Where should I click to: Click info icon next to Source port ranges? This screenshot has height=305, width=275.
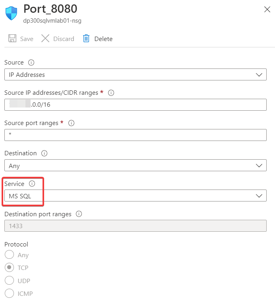pos(72,123)
